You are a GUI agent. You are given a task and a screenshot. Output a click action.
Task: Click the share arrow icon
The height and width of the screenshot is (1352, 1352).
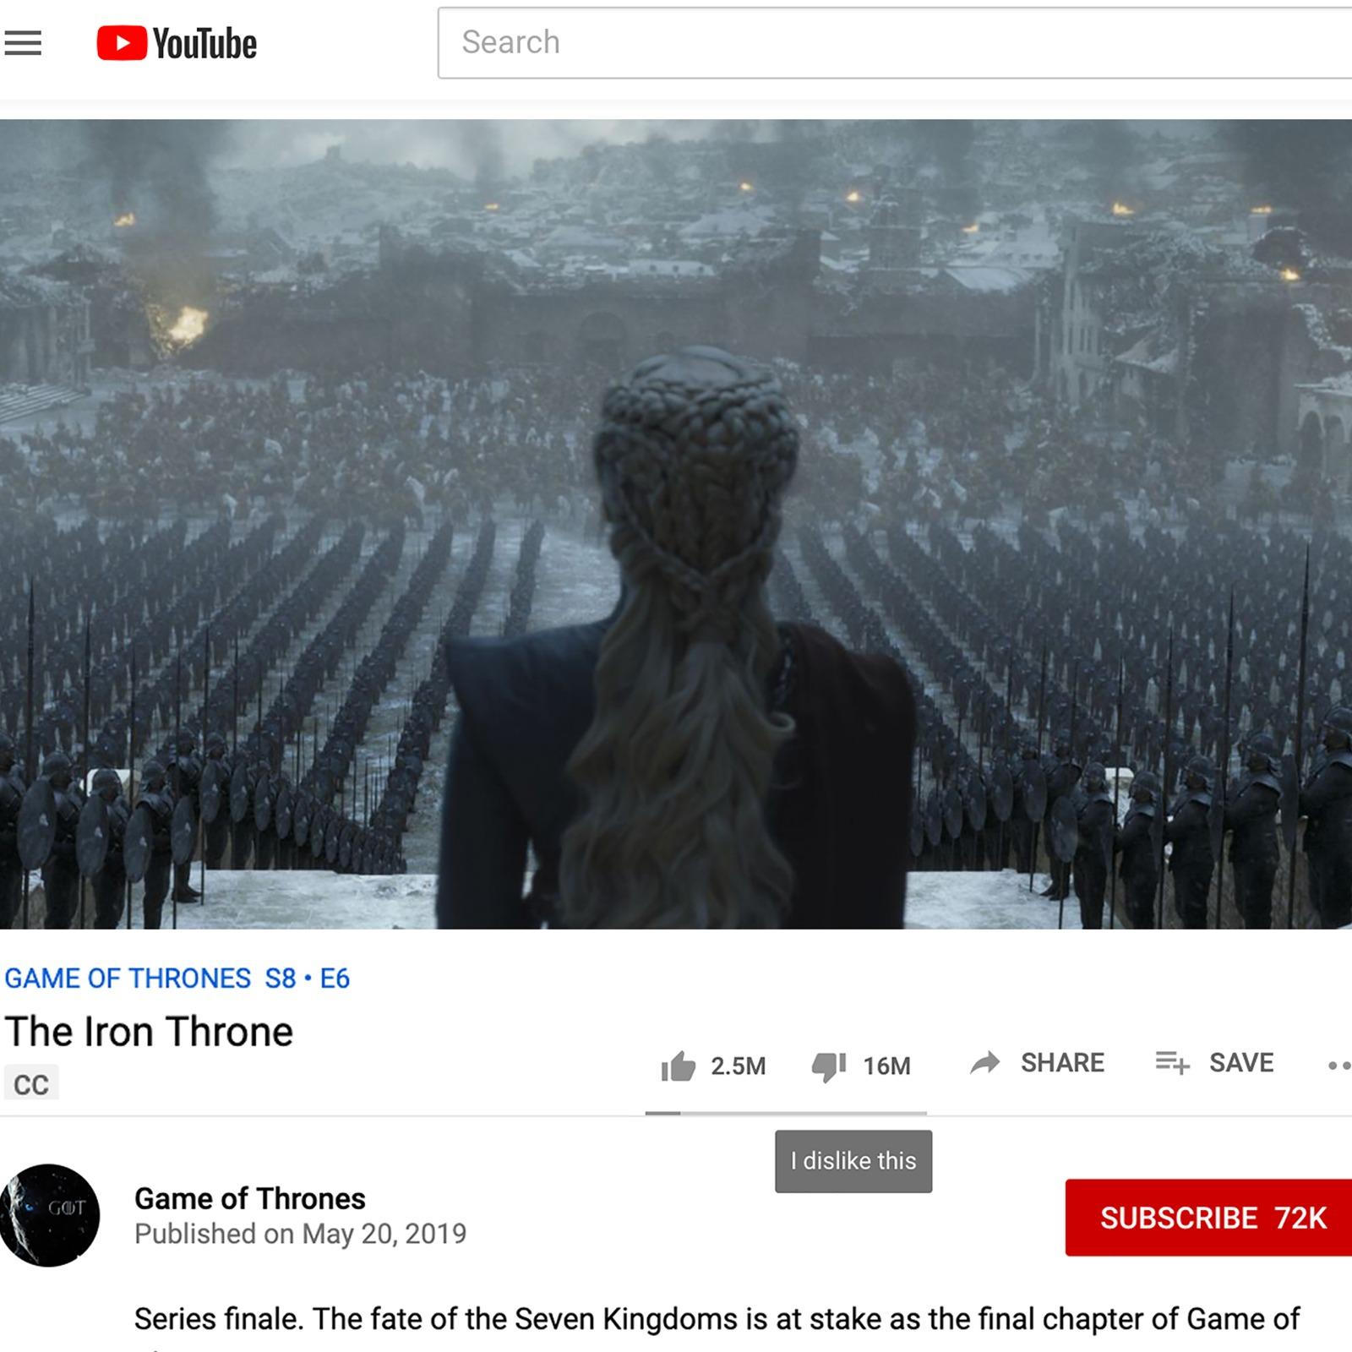tap(985, 1063)
